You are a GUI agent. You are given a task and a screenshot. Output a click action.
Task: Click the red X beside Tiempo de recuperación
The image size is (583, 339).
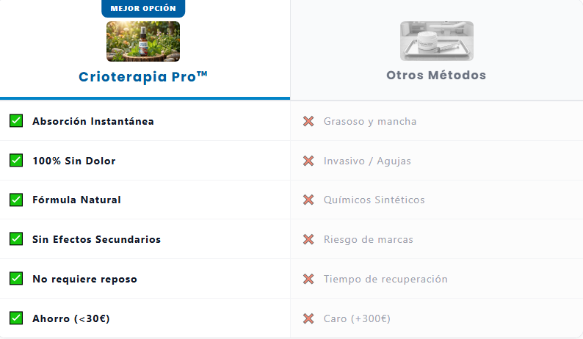308,279
